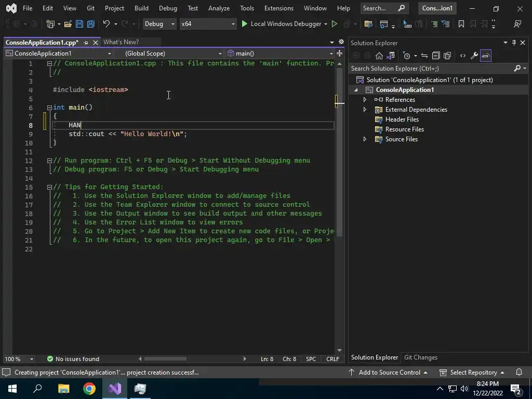Open Google Chrome from the Windows taskbar

89,389
